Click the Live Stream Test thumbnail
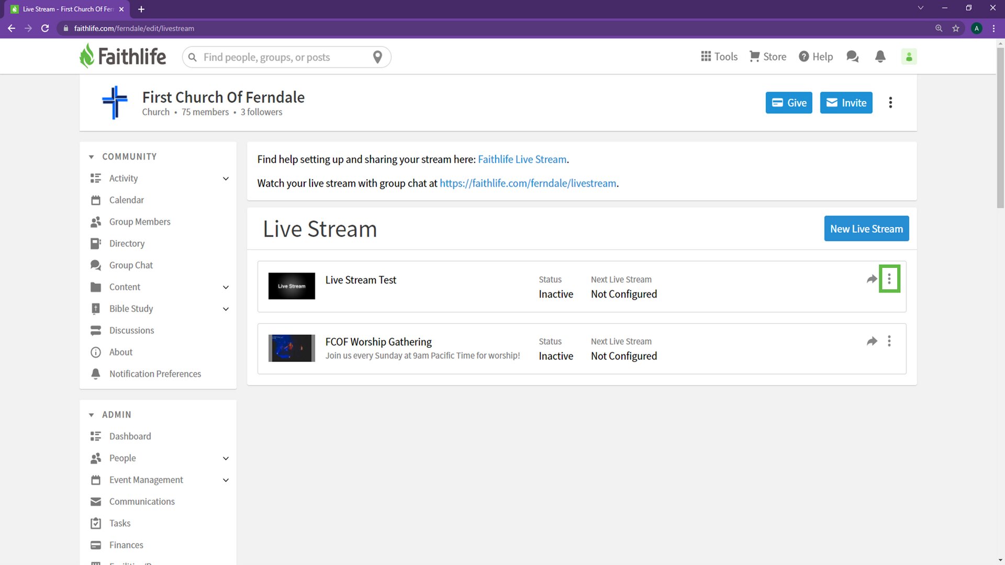 click(292, 286)
